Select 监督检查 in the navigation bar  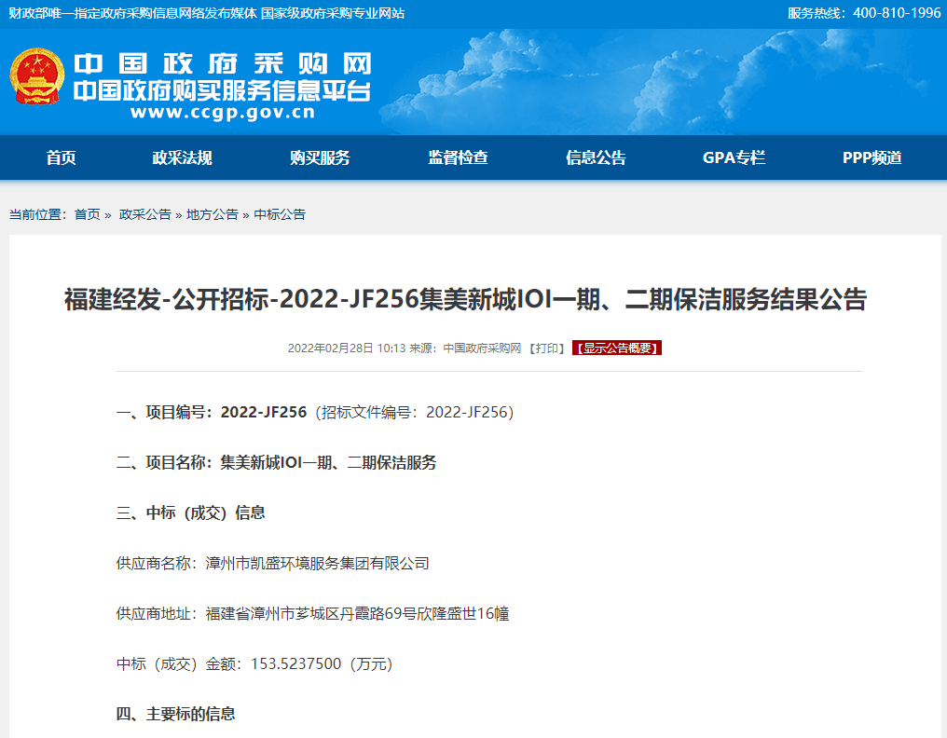(458, 157)
